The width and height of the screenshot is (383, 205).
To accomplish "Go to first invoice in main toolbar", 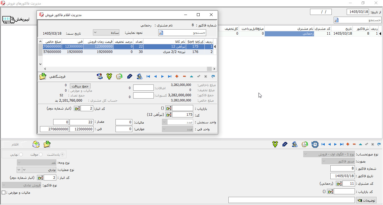I will (323, 144).
